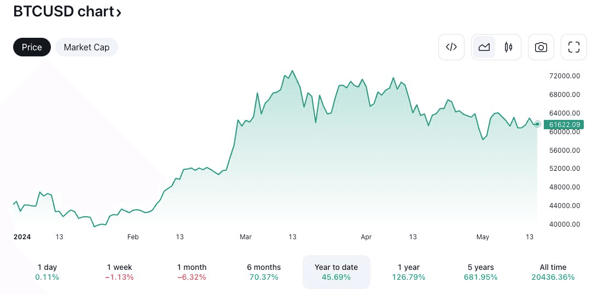598x294 pixels.
Task: Select the Price toggle pill
Action: point(32,47)
